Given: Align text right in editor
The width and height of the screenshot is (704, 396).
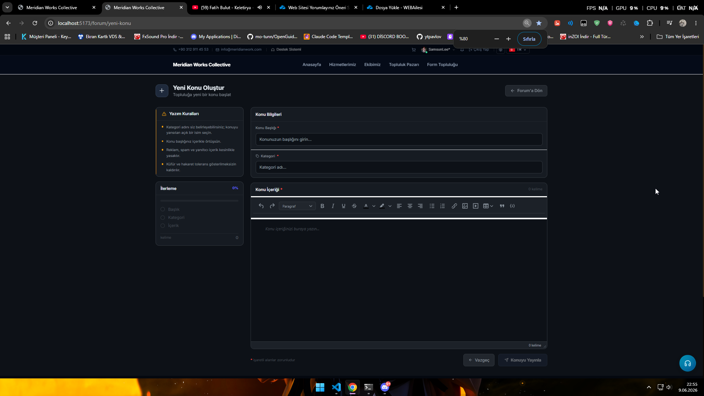Looking at the screenshot, I should click(420, 206).
